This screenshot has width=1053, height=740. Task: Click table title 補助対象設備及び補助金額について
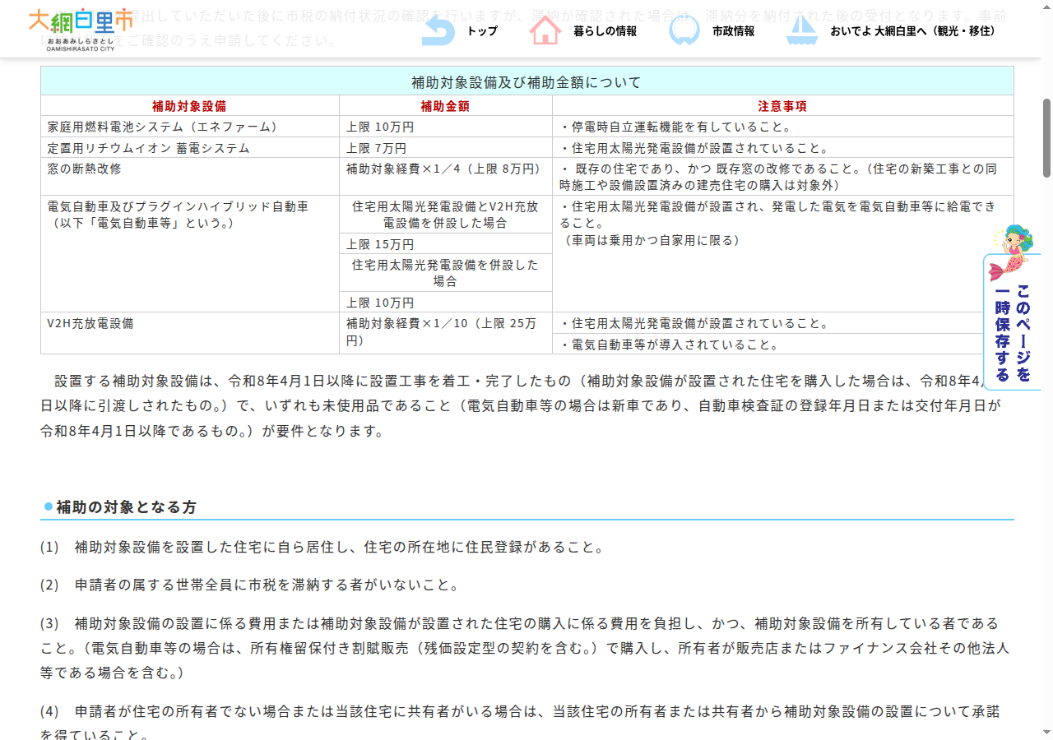pyautogui.click(x=526, y=82)
